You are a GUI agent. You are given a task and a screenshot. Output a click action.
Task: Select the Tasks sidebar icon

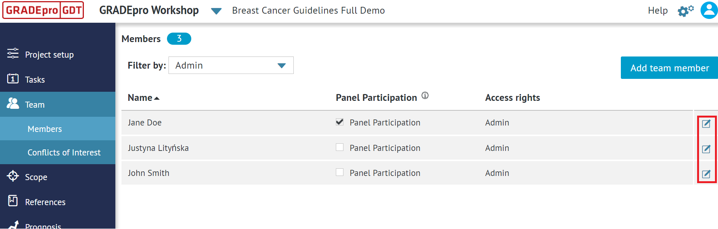pyautogui.click(x=13, y=79)
